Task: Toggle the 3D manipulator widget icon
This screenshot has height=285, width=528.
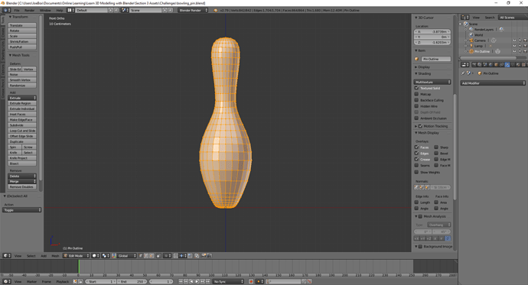Action: tap(114, 256)
